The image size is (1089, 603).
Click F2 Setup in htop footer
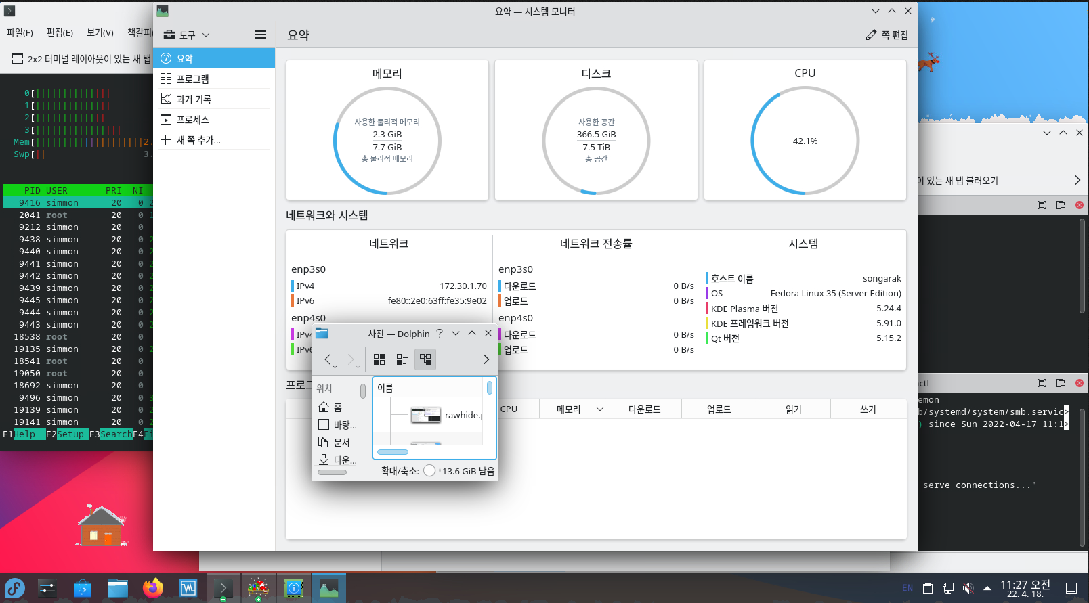click(x=68, y=434)
